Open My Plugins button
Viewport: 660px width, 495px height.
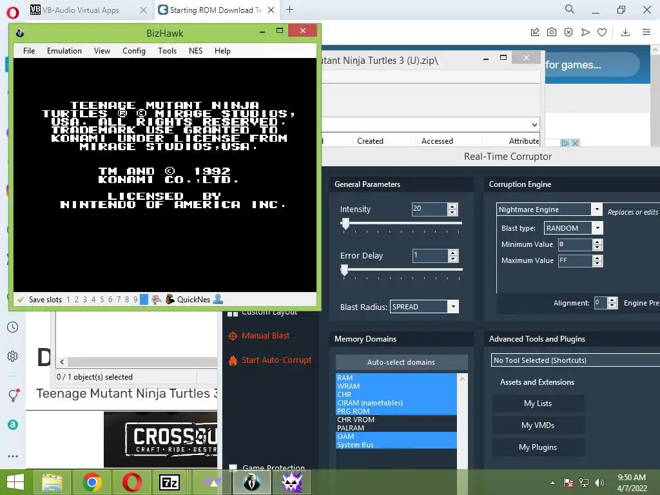pos(538,447)
